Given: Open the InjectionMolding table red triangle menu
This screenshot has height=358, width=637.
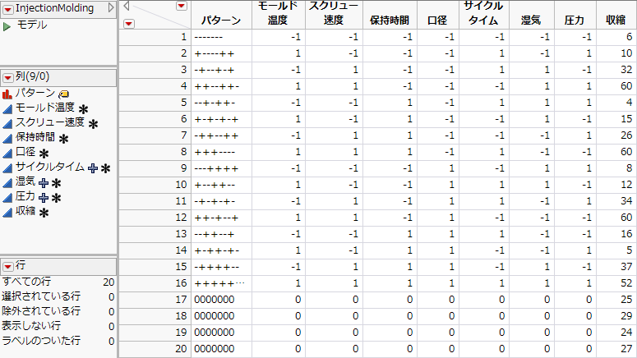Looking at the screenshot, I should coord(8,9).
